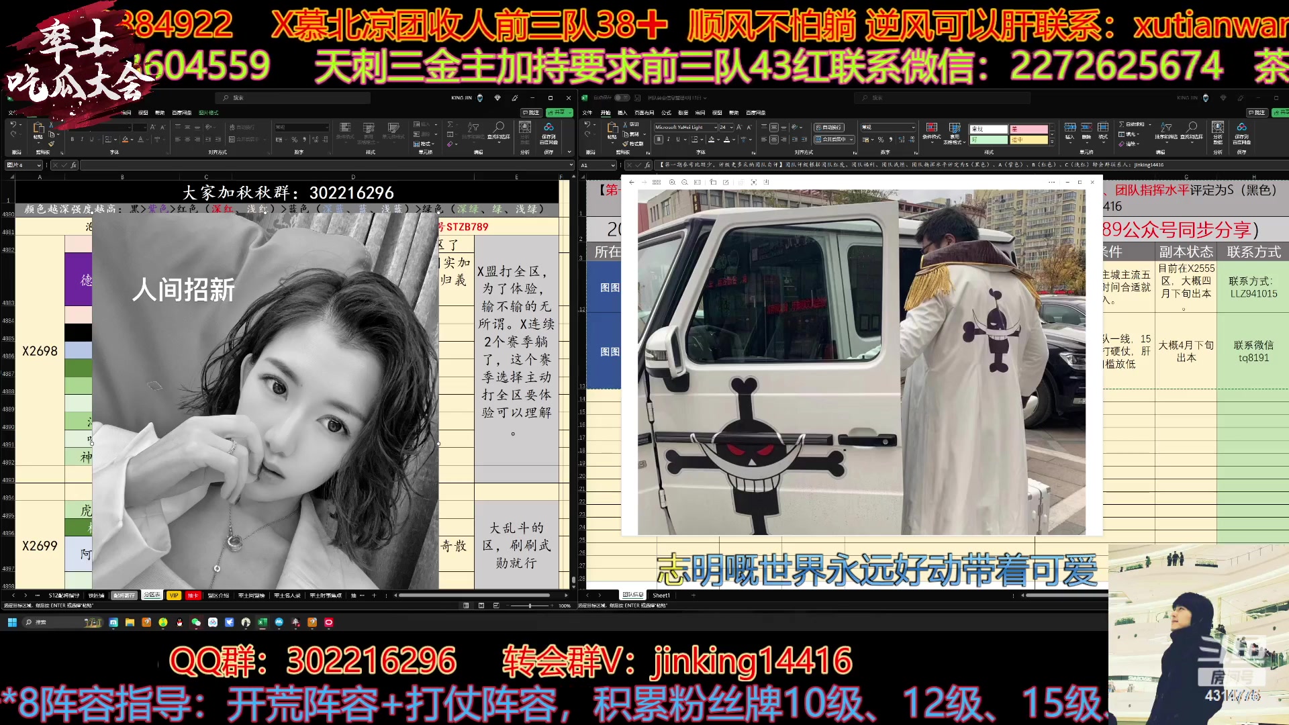Viewport: 1289px width, 725px height.
Task: Open Excel icon in the taskbar
Action: pyautogui.click(x=262, y=622)
